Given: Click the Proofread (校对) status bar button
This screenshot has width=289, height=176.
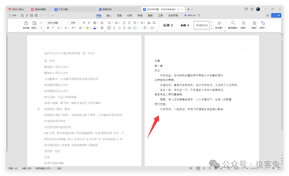Looking at the screenshot, I should 59,168.
